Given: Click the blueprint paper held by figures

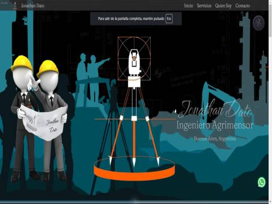Looking at the screenshot, I should click(x=44, y=123).
